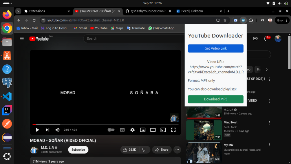Click the video progress bar

coord(105,124)
